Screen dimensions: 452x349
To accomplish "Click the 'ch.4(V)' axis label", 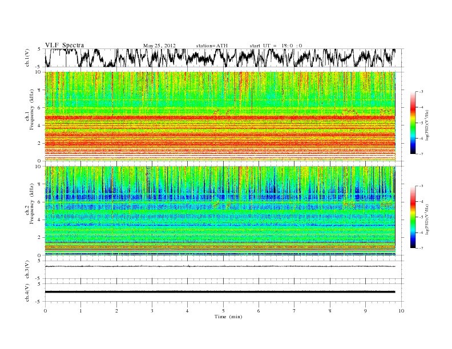I will [27, 293].
